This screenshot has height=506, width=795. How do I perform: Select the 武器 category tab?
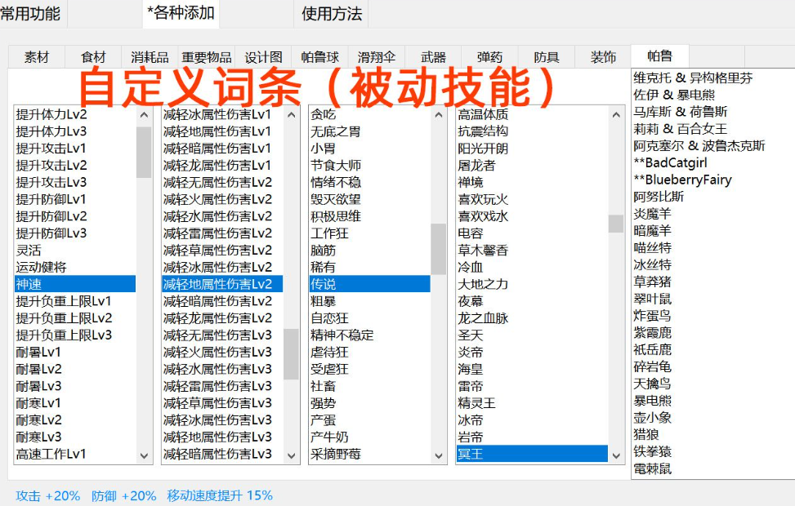(433, 57)
